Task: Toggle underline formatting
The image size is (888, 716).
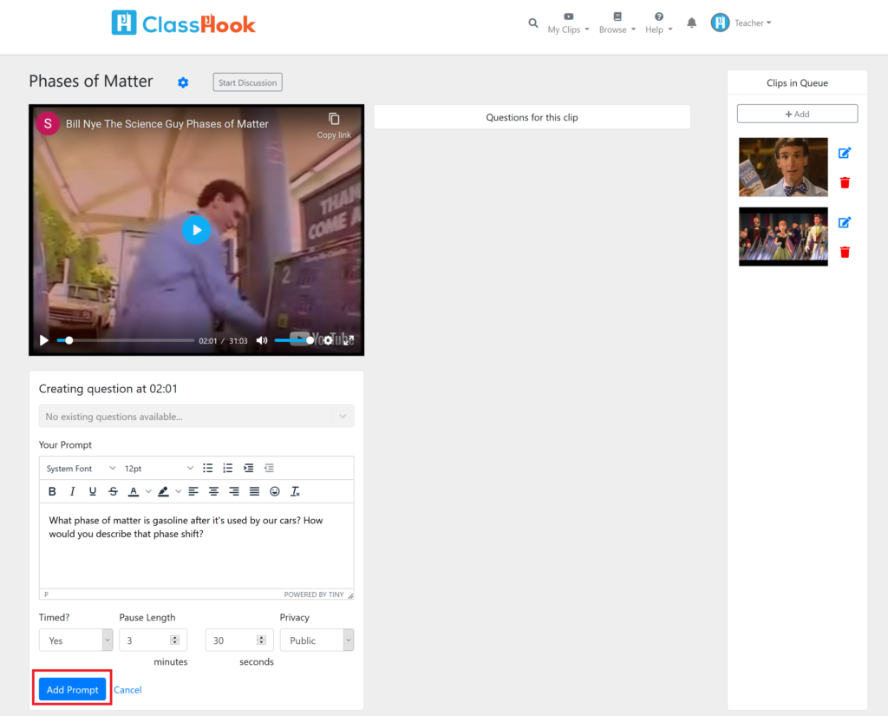Action: coord(92,491)
